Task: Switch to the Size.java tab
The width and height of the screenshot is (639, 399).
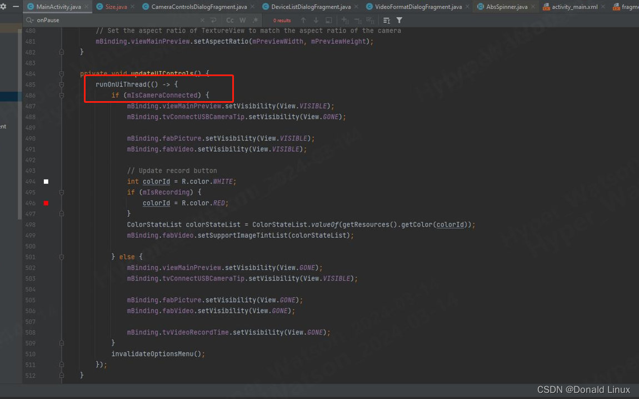Action: click(116, 7)
